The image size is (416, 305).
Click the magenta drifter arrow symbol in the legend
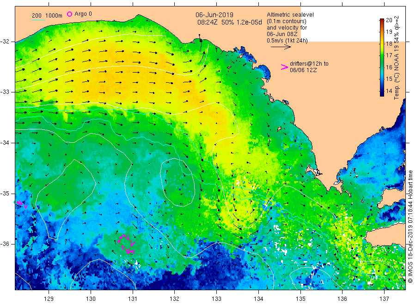pyautogui.click(x=284, y=67)
